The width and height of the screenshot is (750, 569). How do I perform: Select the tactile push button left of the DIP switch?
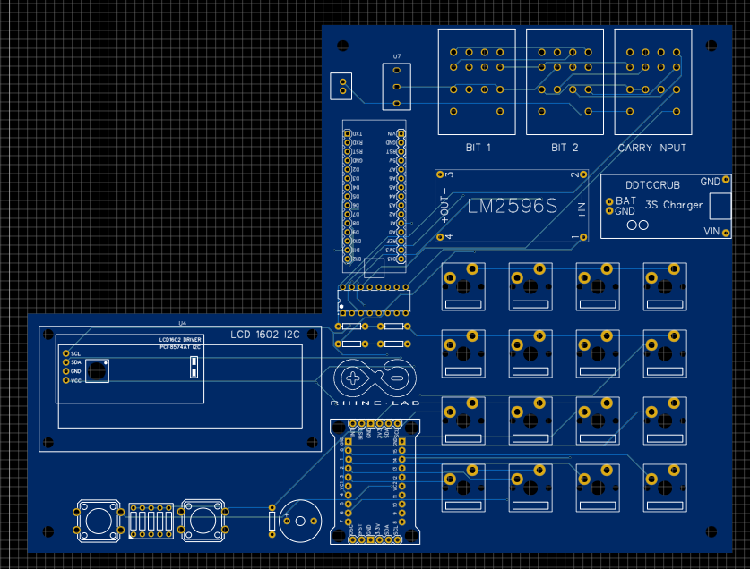click(99, 522)
